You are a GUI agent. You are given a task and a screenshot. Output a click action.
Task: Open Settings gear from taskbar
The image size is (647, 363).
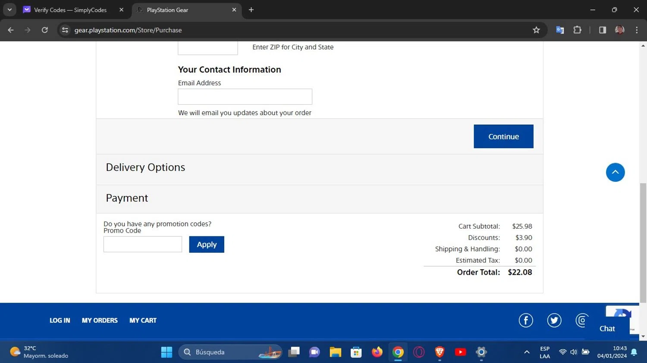pos(481,352)
